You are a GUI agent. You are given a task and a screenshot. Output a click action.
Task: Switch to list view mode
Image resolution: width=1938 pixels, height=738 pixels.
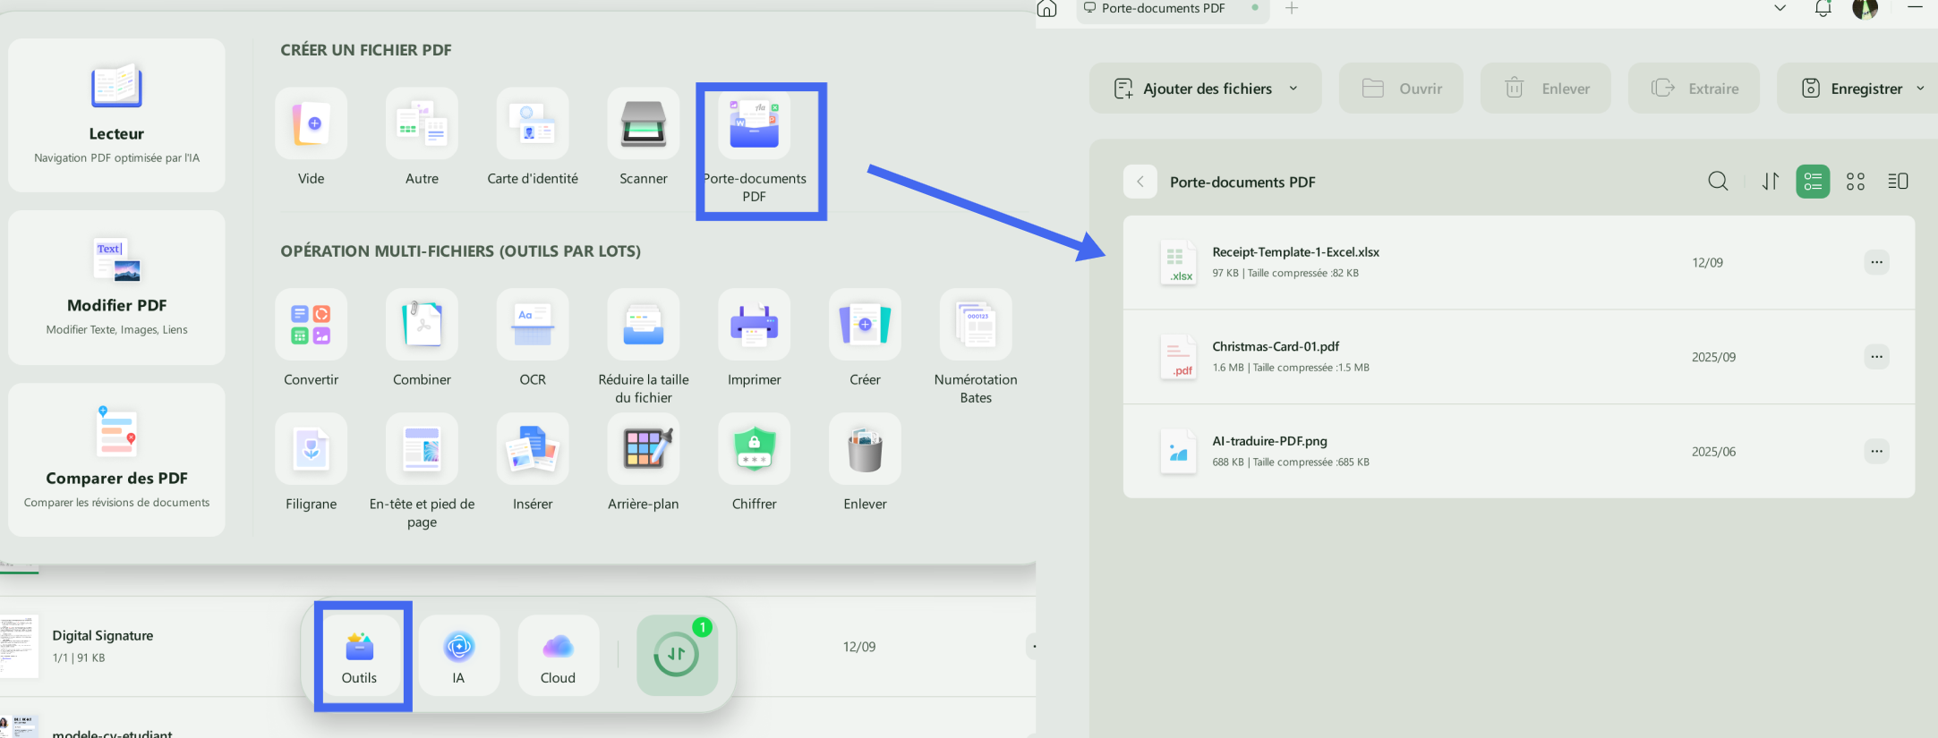pos(1813,182)
